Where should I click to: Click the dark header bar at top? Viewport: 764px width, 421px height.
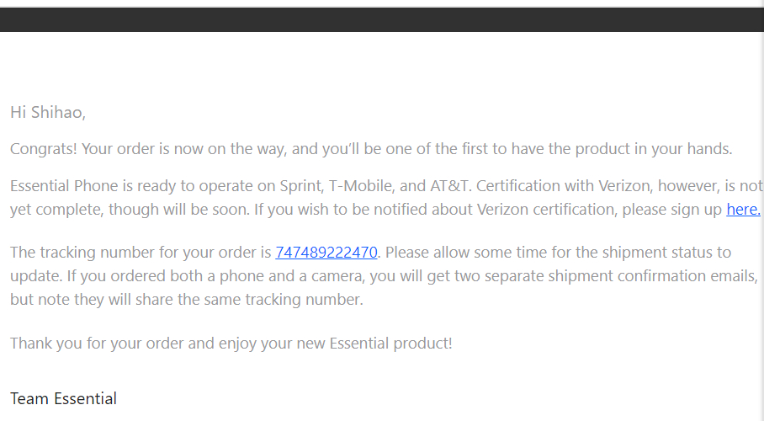pyautogui.click(x=382, y=19)
